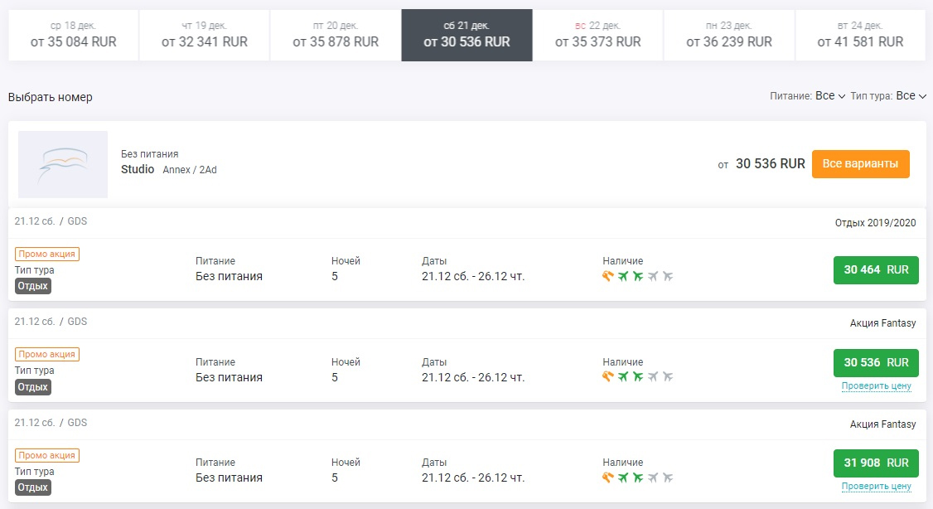
Task: Choose the вс 22 дек. date tab
Action: coord(598,36)
